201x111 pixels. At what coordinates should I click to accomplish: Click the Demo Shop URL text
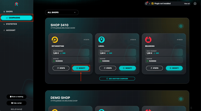tap(64, 101)
